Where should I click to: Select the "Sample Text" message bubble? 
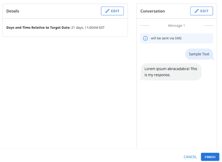199,54
